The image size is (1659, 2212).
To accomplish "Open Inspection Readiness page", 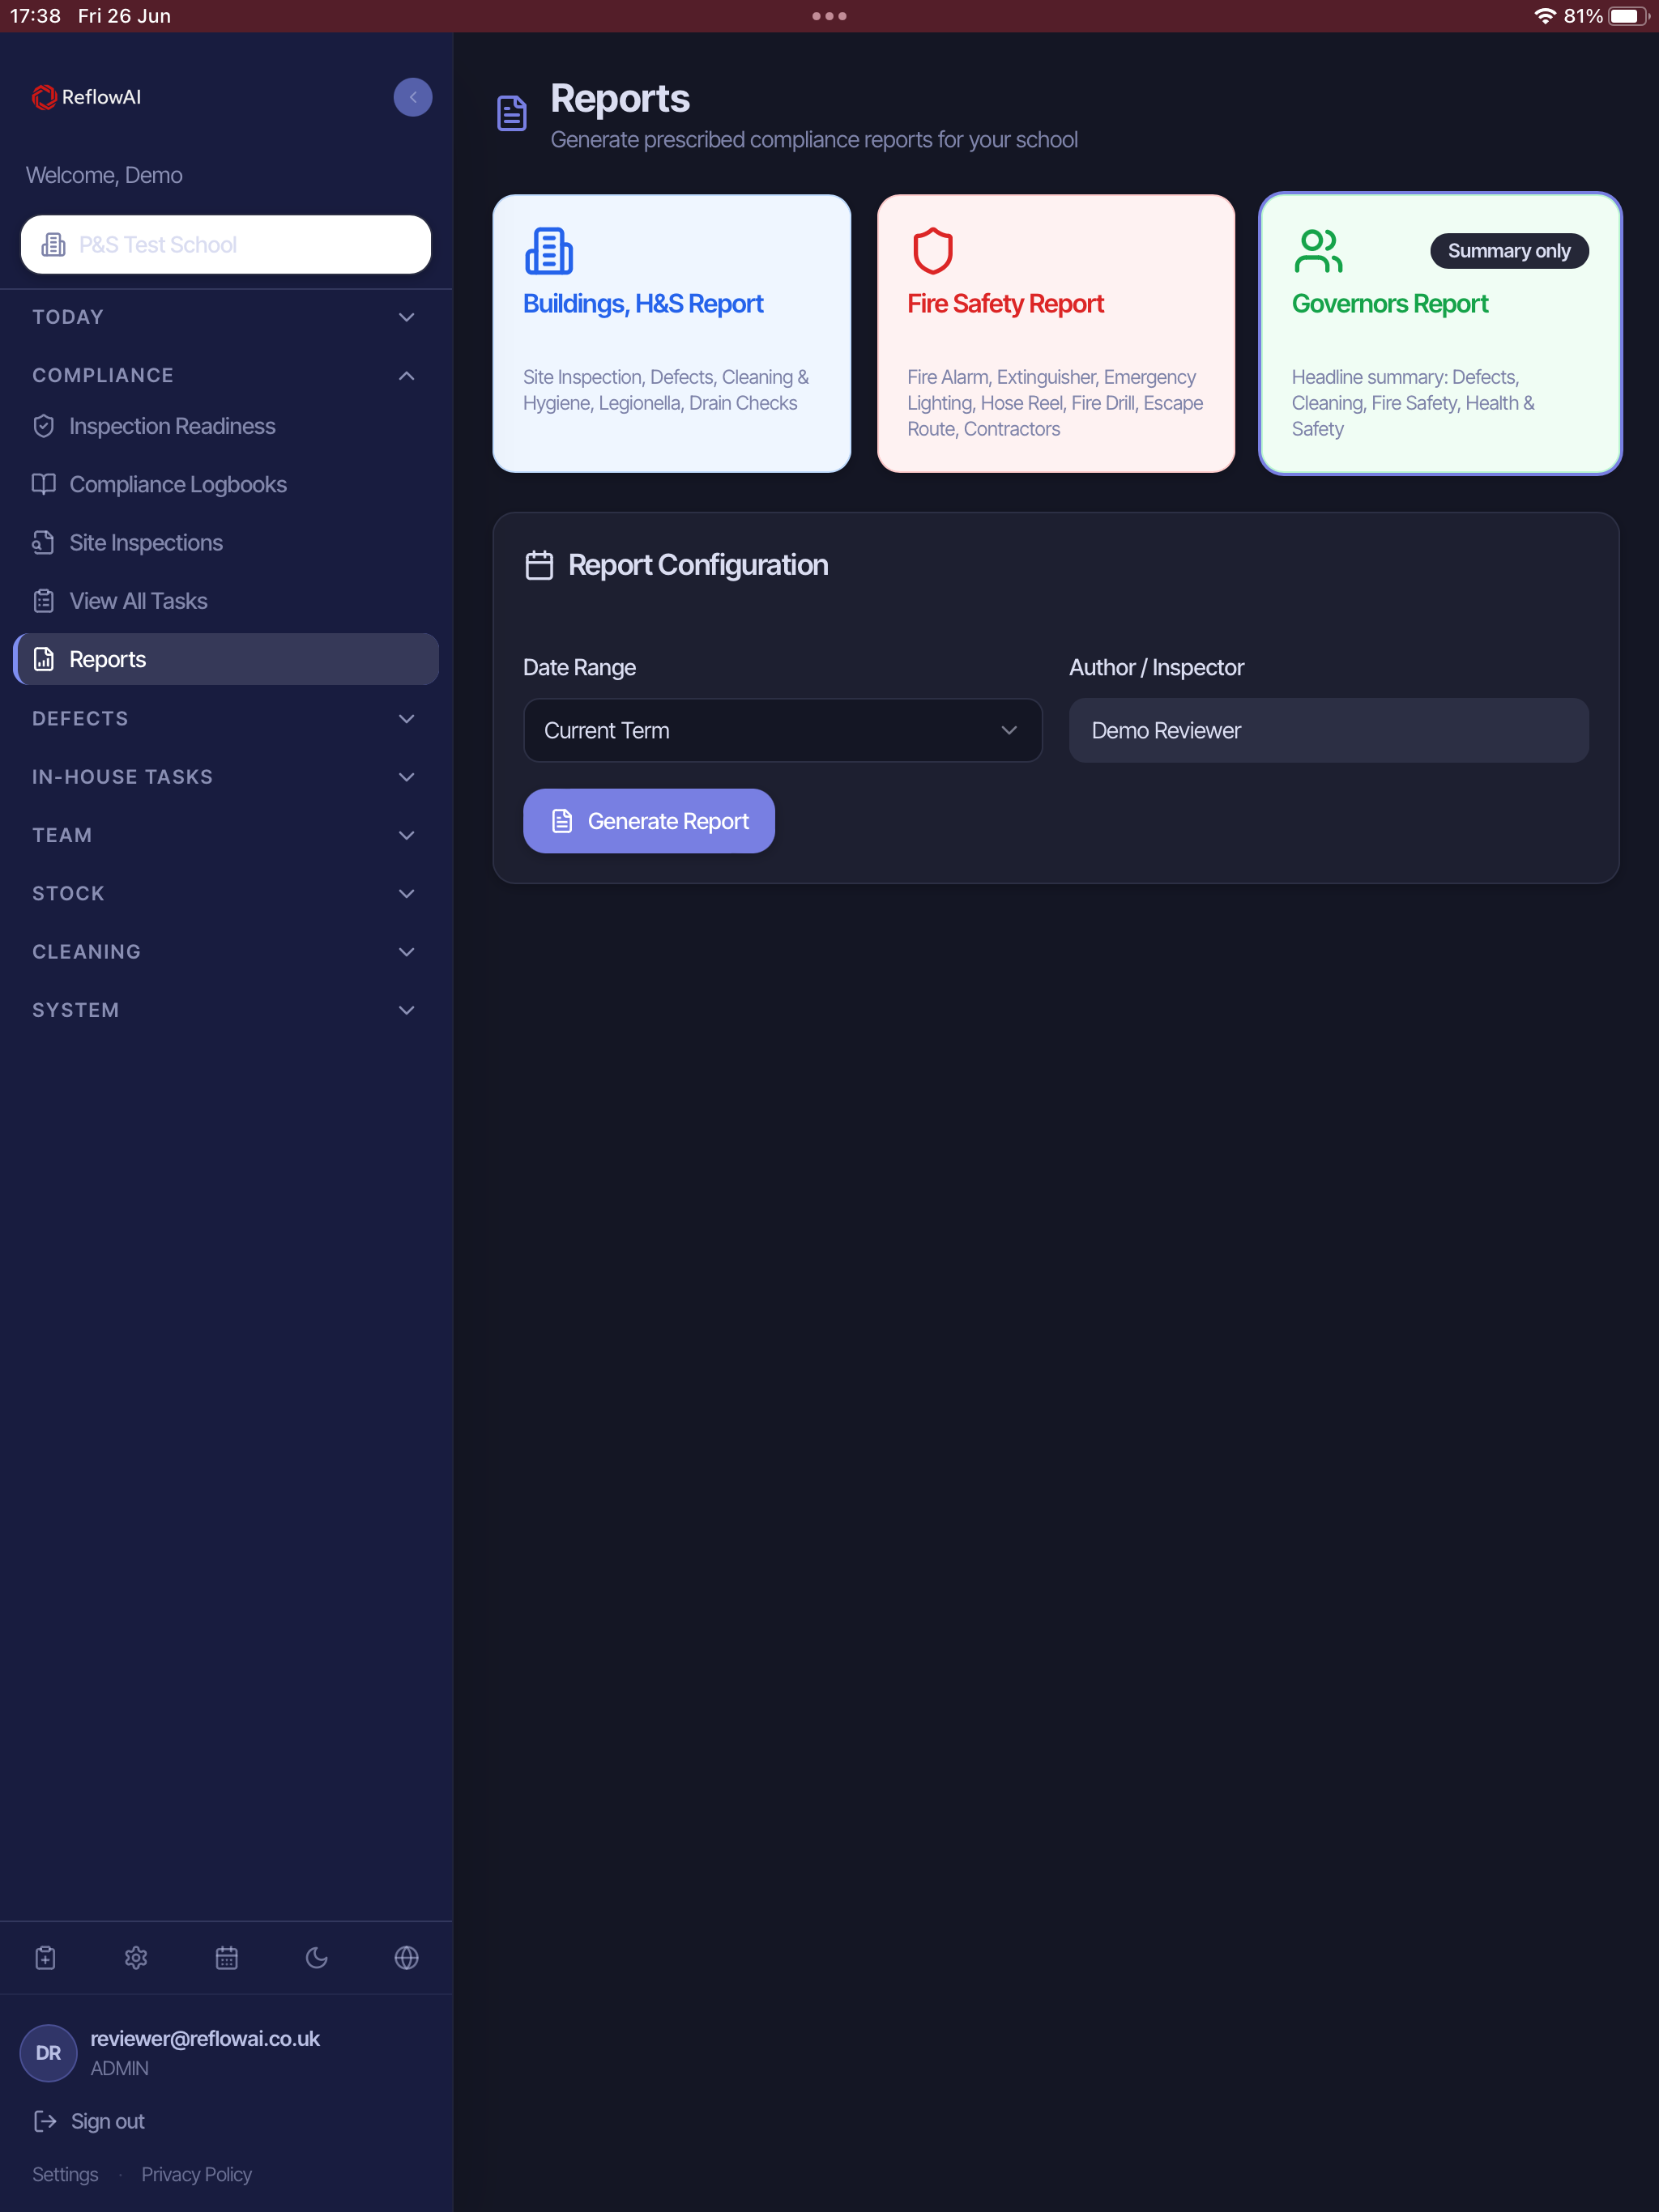I will [226, 426].
